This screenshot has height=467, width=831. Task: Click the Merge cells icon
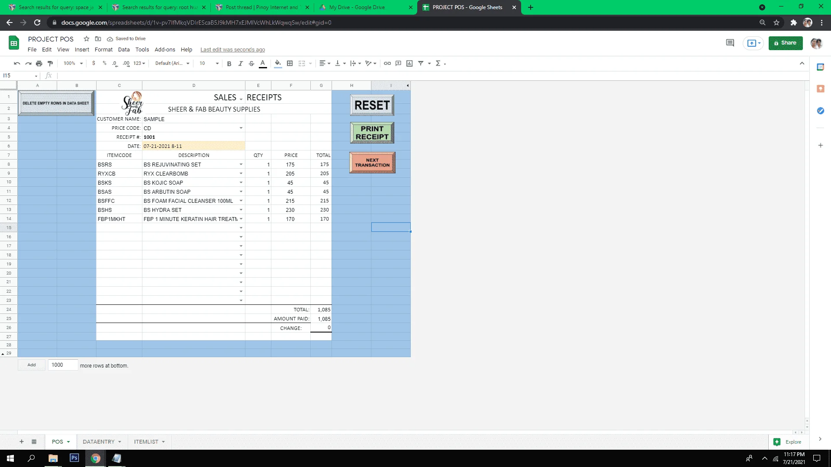(302, 63)
